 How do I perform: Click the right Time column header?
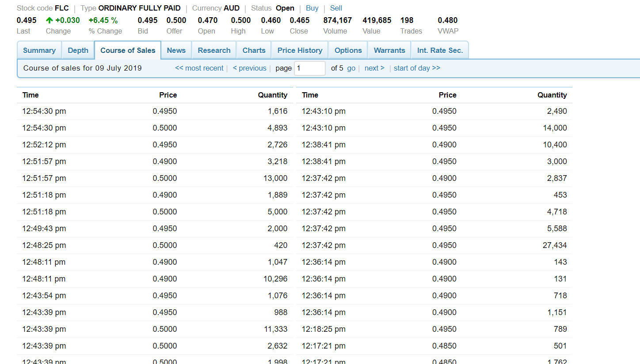[310, 95]
